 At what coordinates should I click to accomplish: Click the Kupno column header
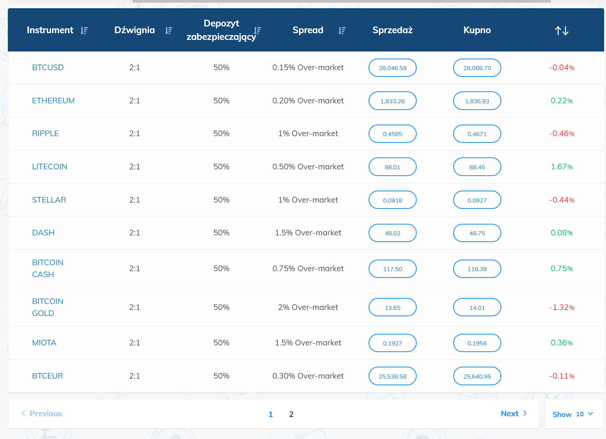[477, 30]
